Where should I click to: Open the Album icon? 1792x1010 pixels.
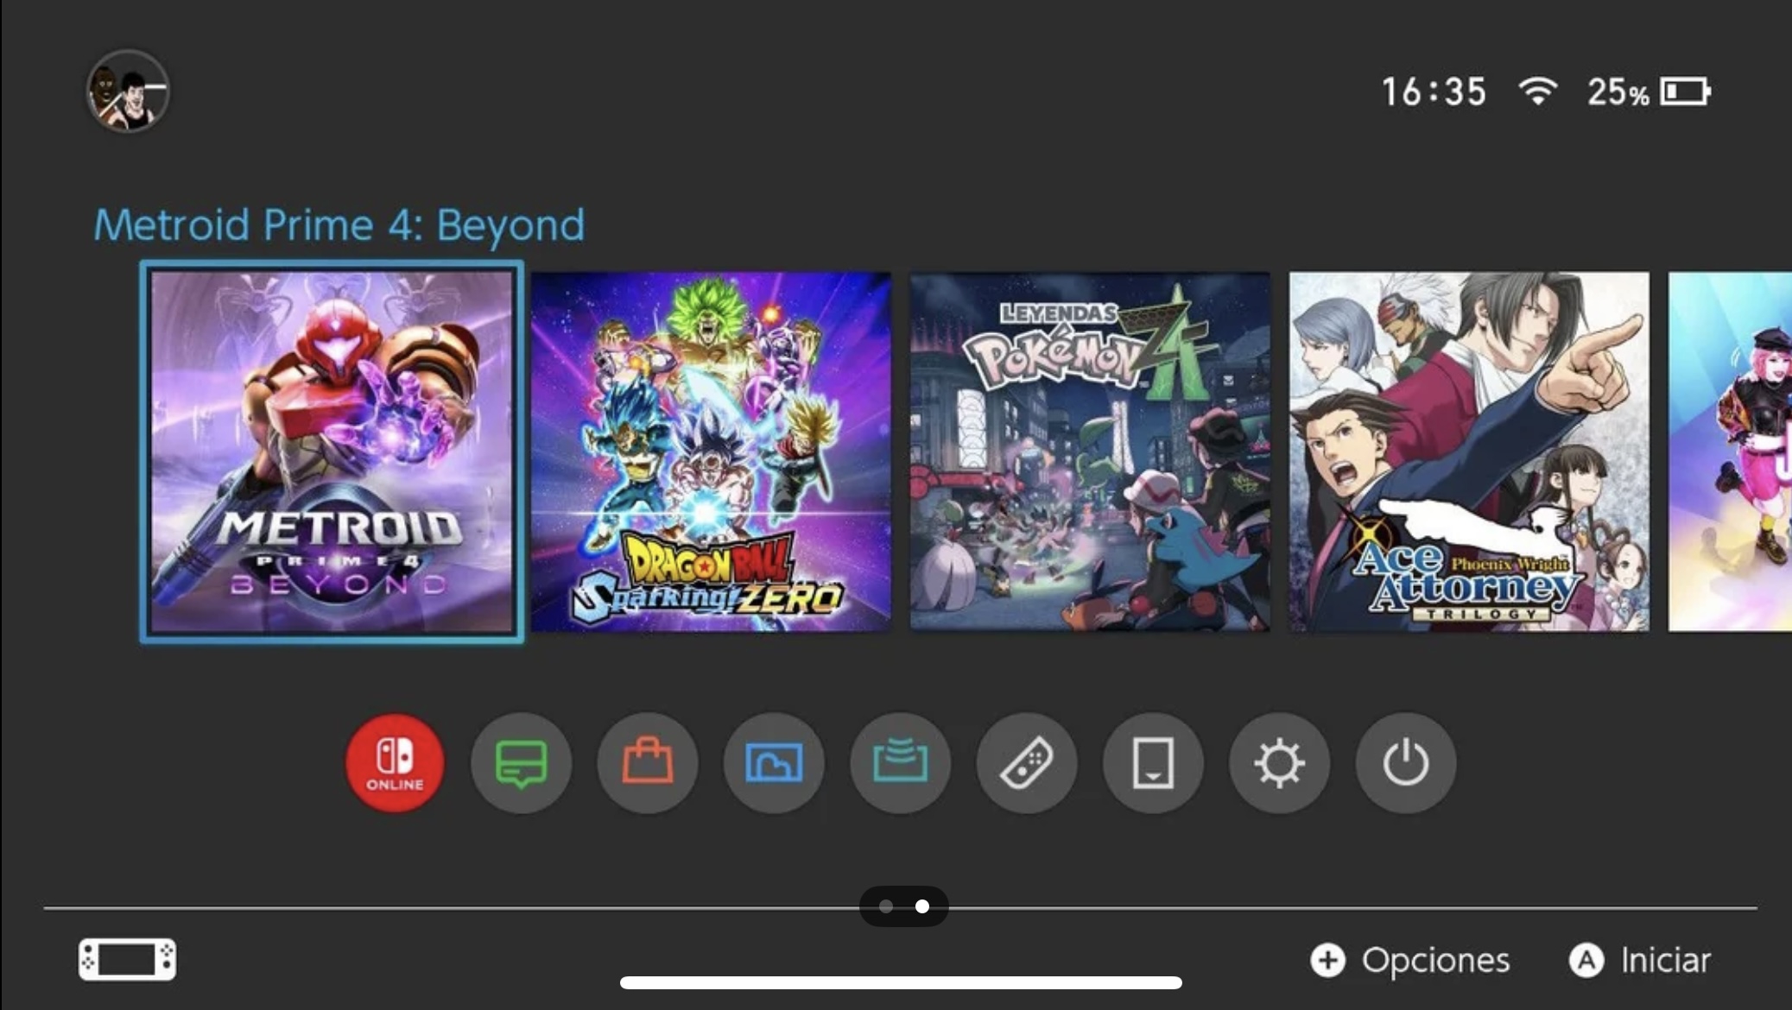[x=774, y=763]
